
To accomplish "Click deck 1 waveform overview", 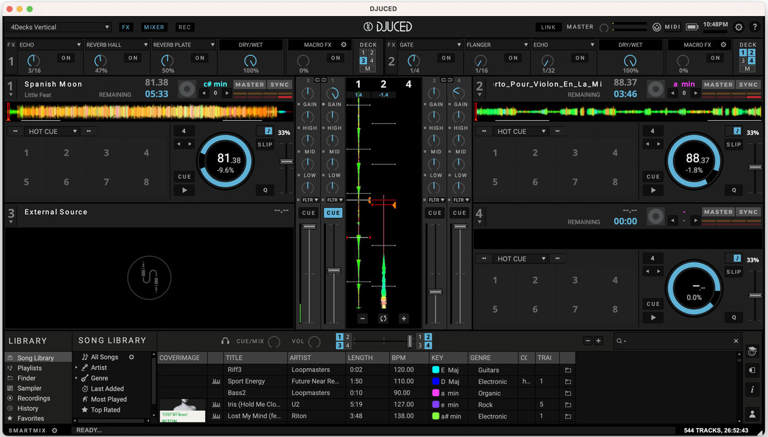I will click(x=149, y=112).
